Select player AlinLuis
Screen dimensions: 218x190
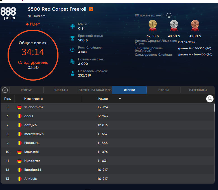tap(31, 179)
